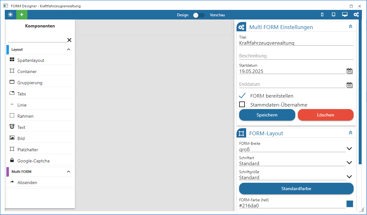Click the green plus add button
The width and height of the screenshot is (367, 215).
point(22,15)
